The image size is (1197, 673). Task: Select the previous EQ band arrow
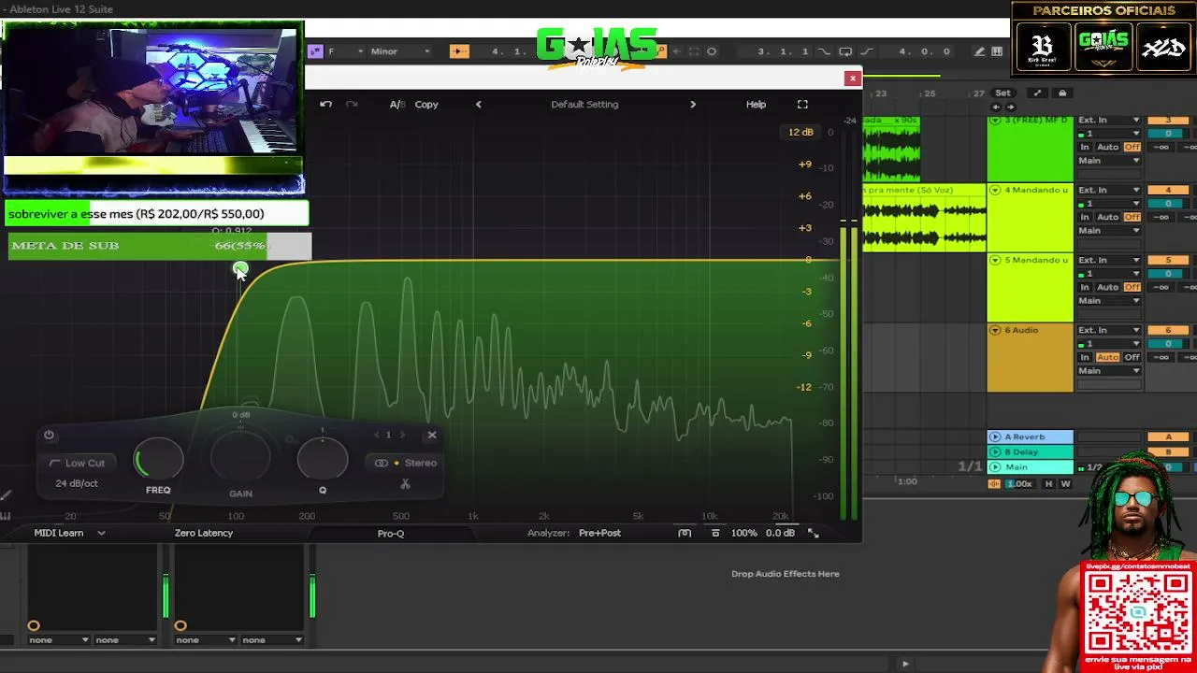coord(376,435)
